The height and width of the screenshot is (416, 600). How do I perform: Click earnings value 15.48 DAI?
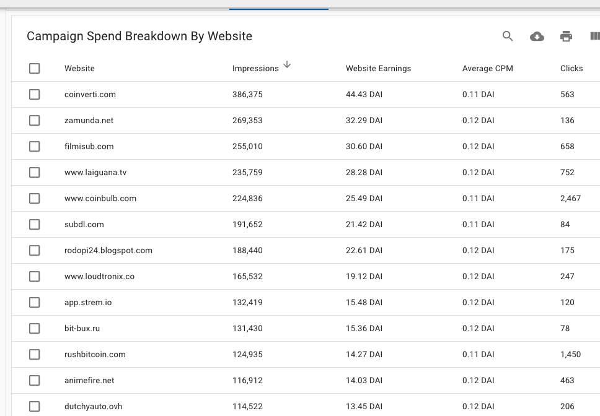coord(364,302)
